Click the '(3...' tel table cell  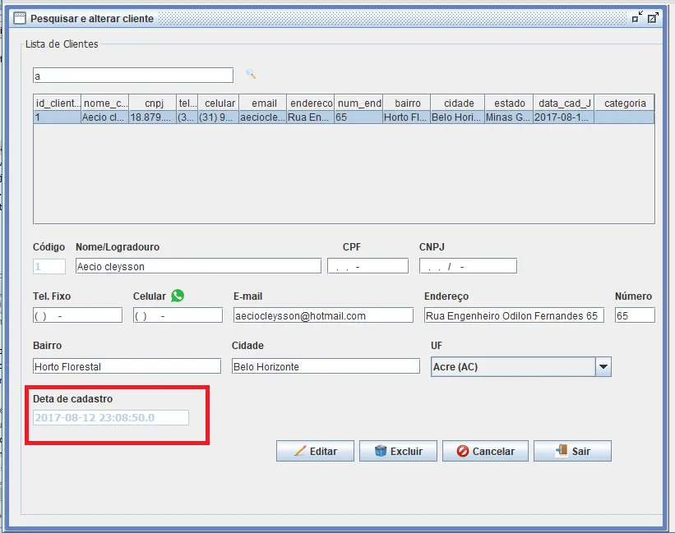click(x=187, y=117)
